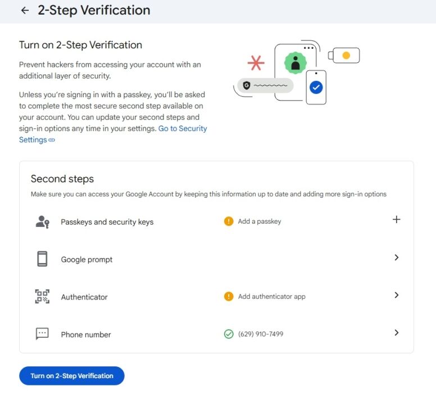Click the Authenticator QR code icon

point(42,297)
